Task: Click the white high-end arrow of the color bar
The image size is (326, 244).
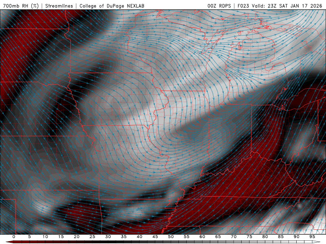Action: (x=316, y=242)
